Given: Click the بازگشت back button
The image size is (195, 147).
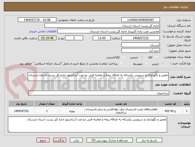Looking at the screenshot, I should pos(59,140).
